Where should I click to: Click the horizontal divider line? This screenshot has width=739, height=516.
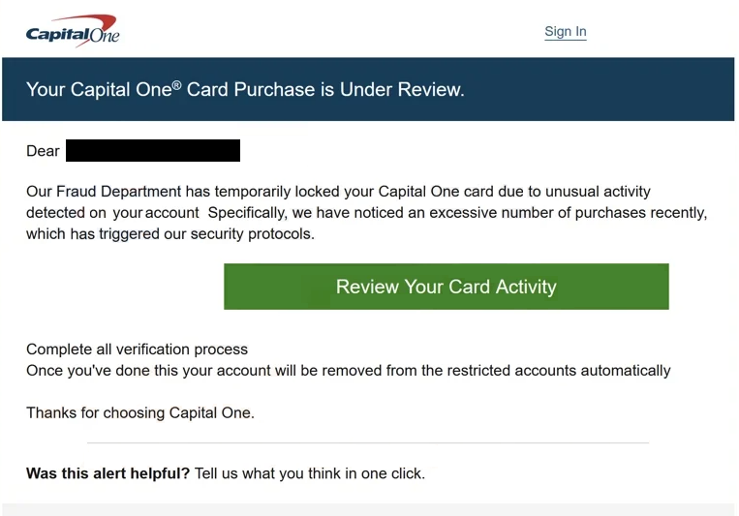(x=368, y=443)
